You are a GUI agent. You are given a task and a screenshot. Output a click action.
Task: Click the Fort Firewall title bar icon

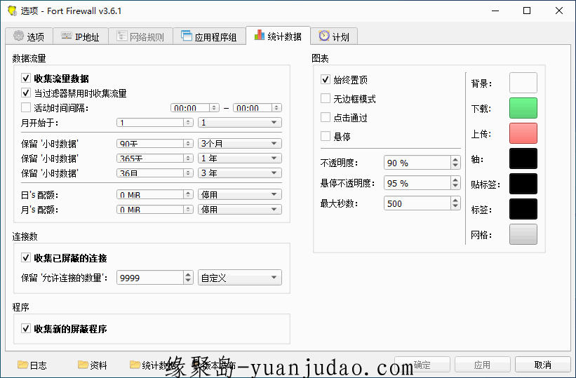[x=13, y=11]
